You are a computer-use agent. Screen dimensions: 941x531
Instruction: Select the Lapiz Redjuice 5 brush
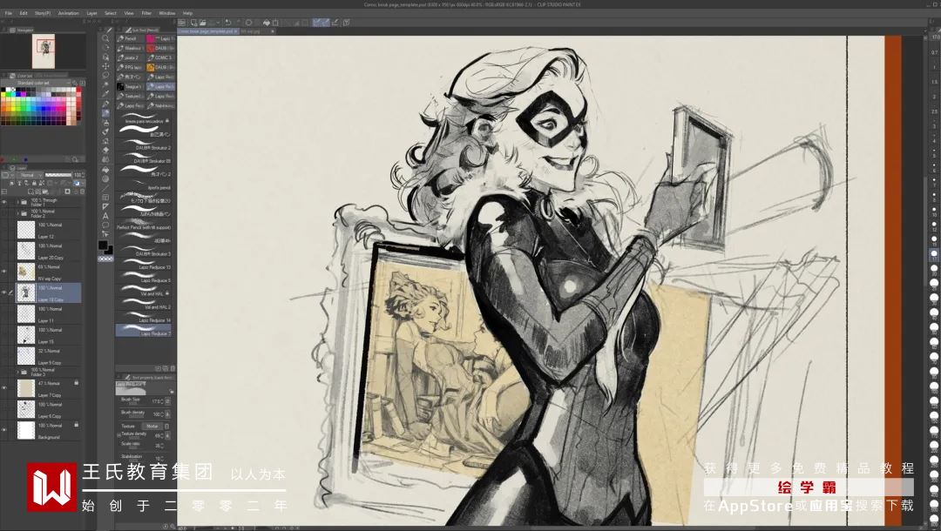(146, 279)
